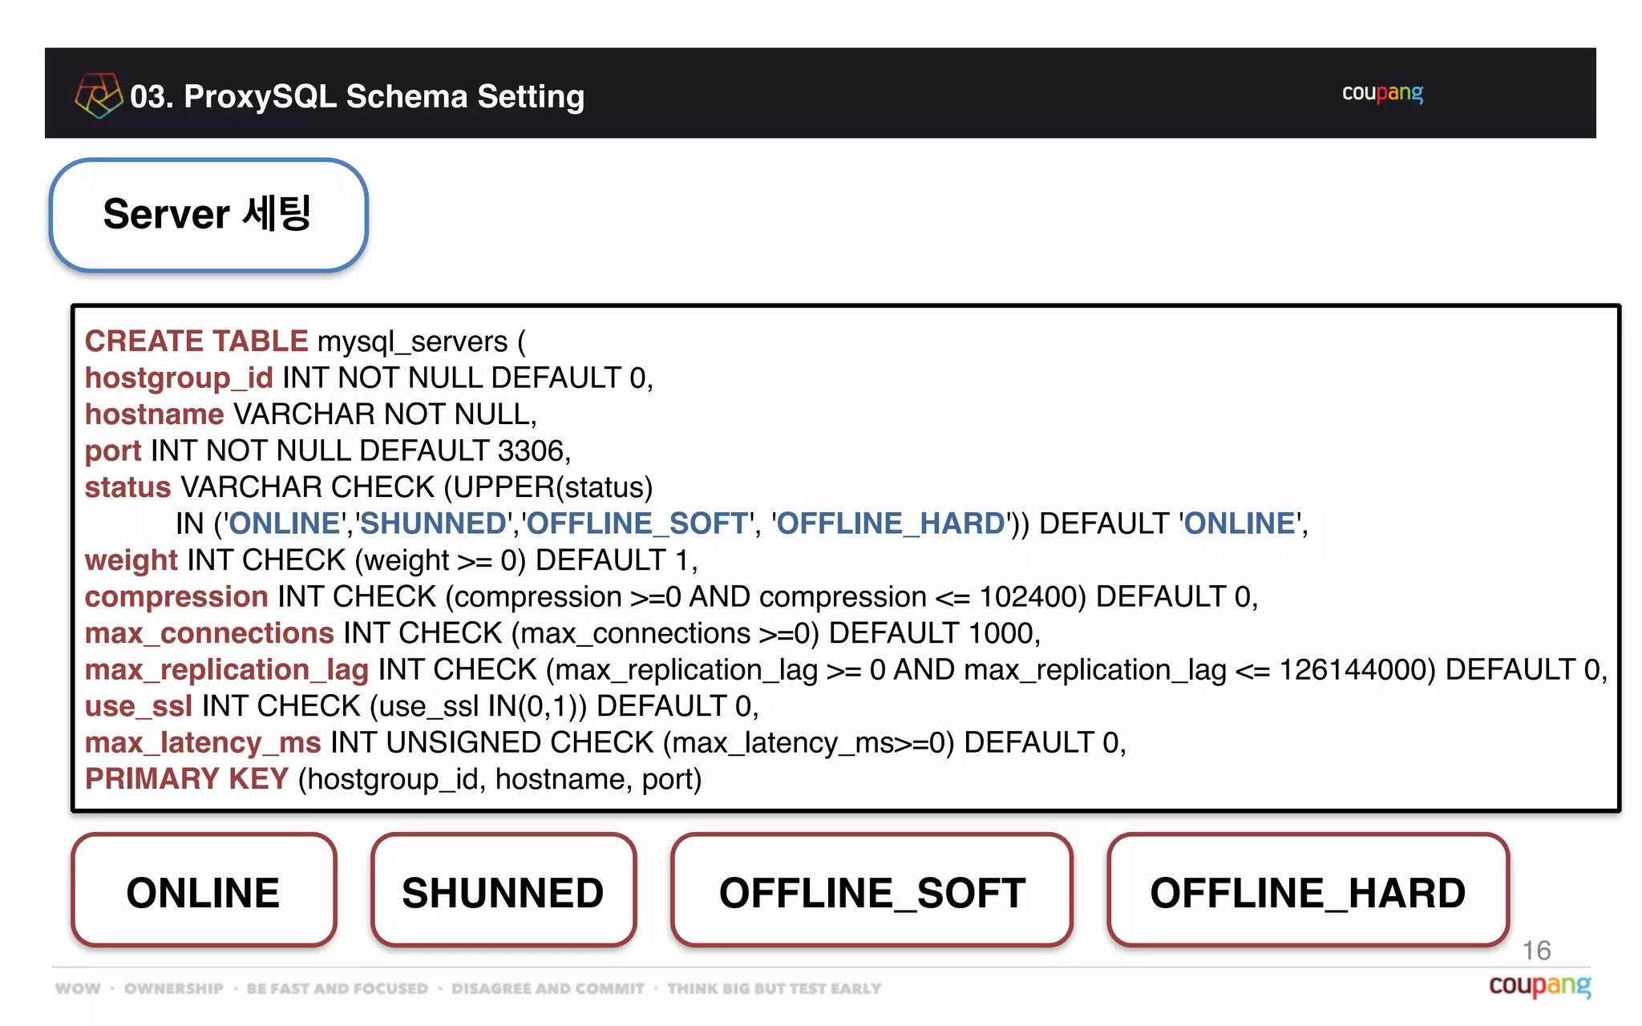
Task: Click 'BE FAST AND FOCUSED' footer motto
Action: pyautogui.click(x=338, y=988)
